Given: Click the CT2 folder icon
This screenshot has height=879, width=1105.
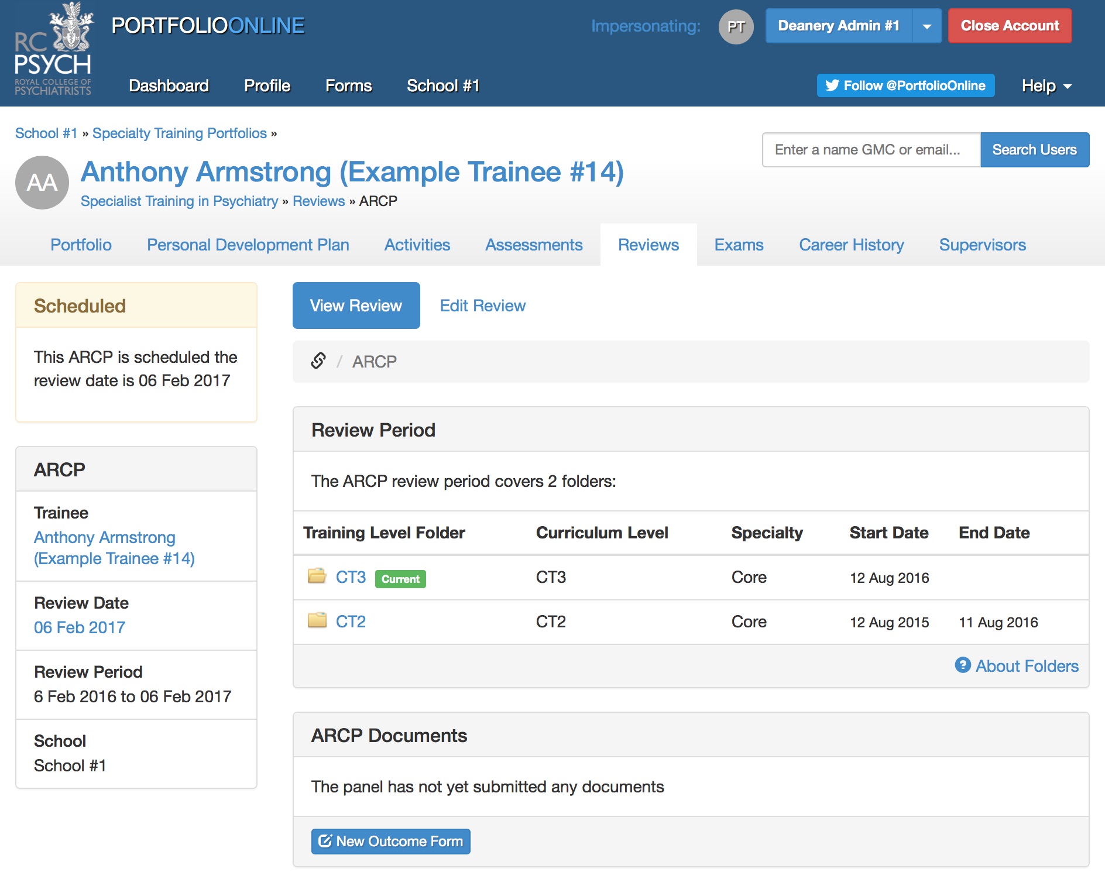Looking at the screenshot, I should (317, 621).
